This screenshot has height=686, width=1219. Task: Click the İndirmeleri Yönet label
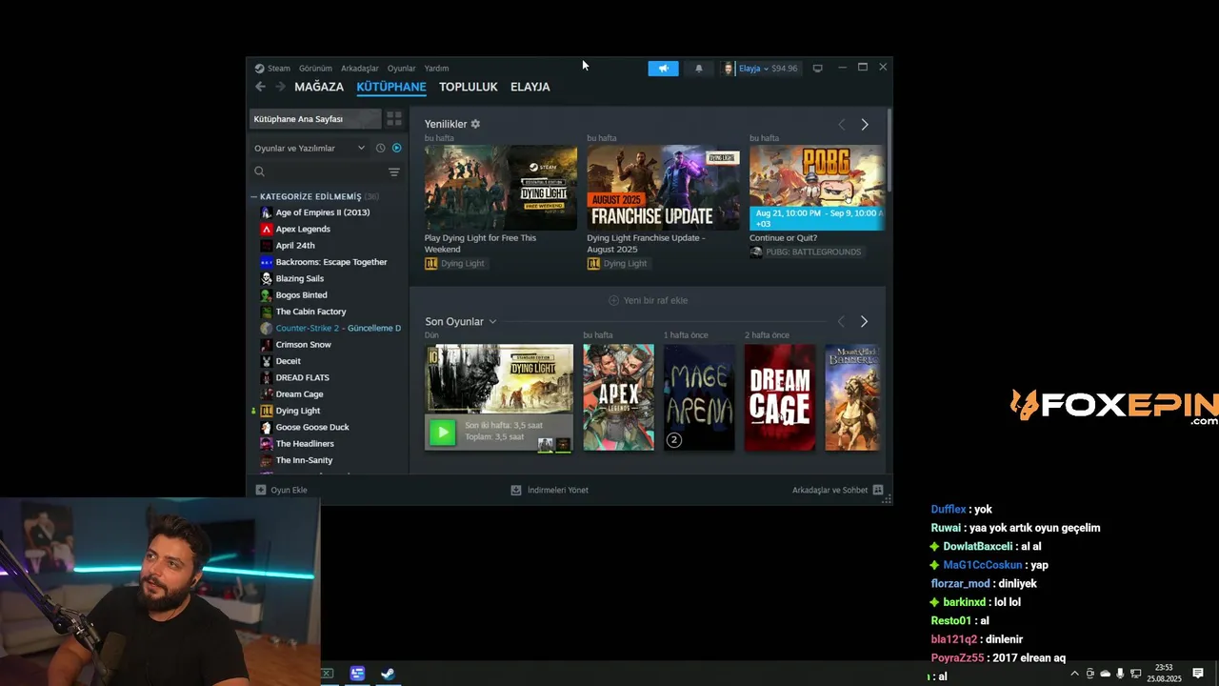pos(558,490)
